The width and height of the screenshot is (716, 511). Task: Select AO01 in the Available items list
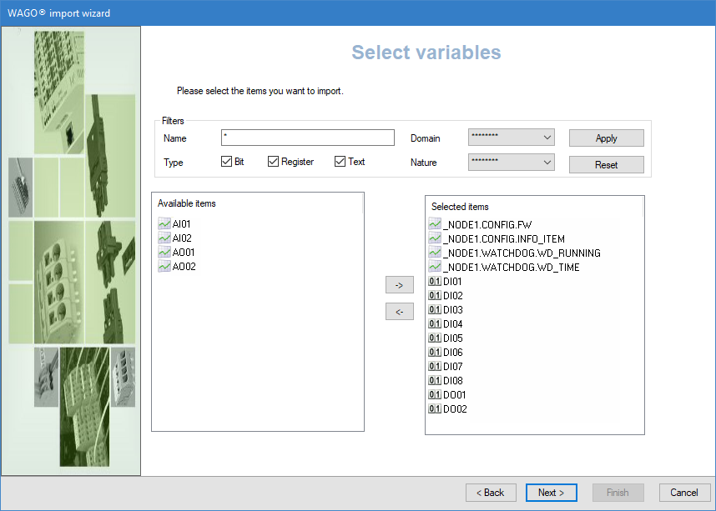click(184, 253)
